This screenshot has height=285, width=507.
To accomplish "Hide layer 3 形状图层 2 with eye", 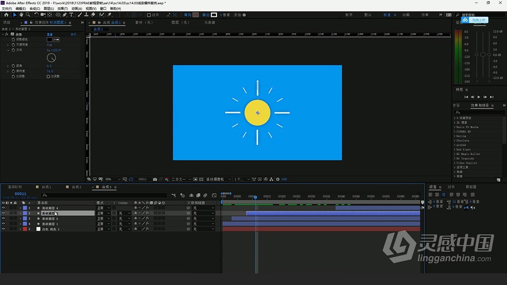I will [4, 218].
